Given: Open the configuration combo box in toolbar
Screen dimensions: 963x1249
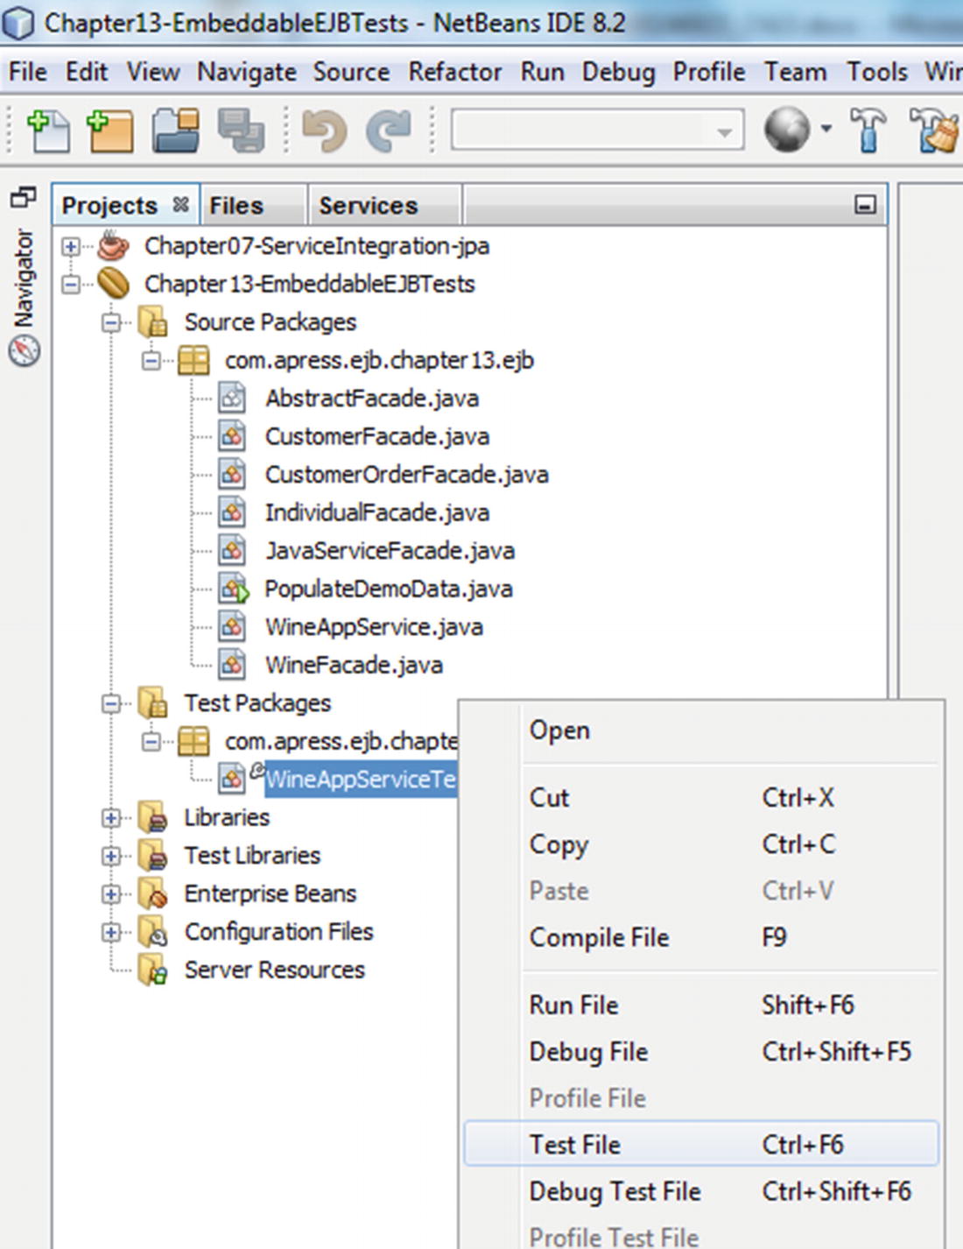Looking at the screenshot, I should coord(597,130).
